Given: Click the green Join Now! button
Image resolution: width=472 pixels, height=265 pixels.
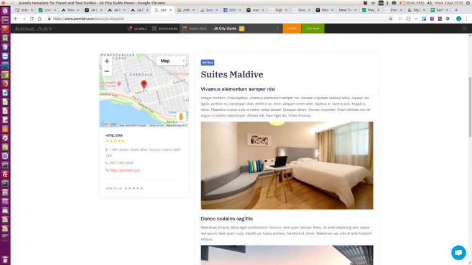Looking at the screenshot, I should pos(313,28).
